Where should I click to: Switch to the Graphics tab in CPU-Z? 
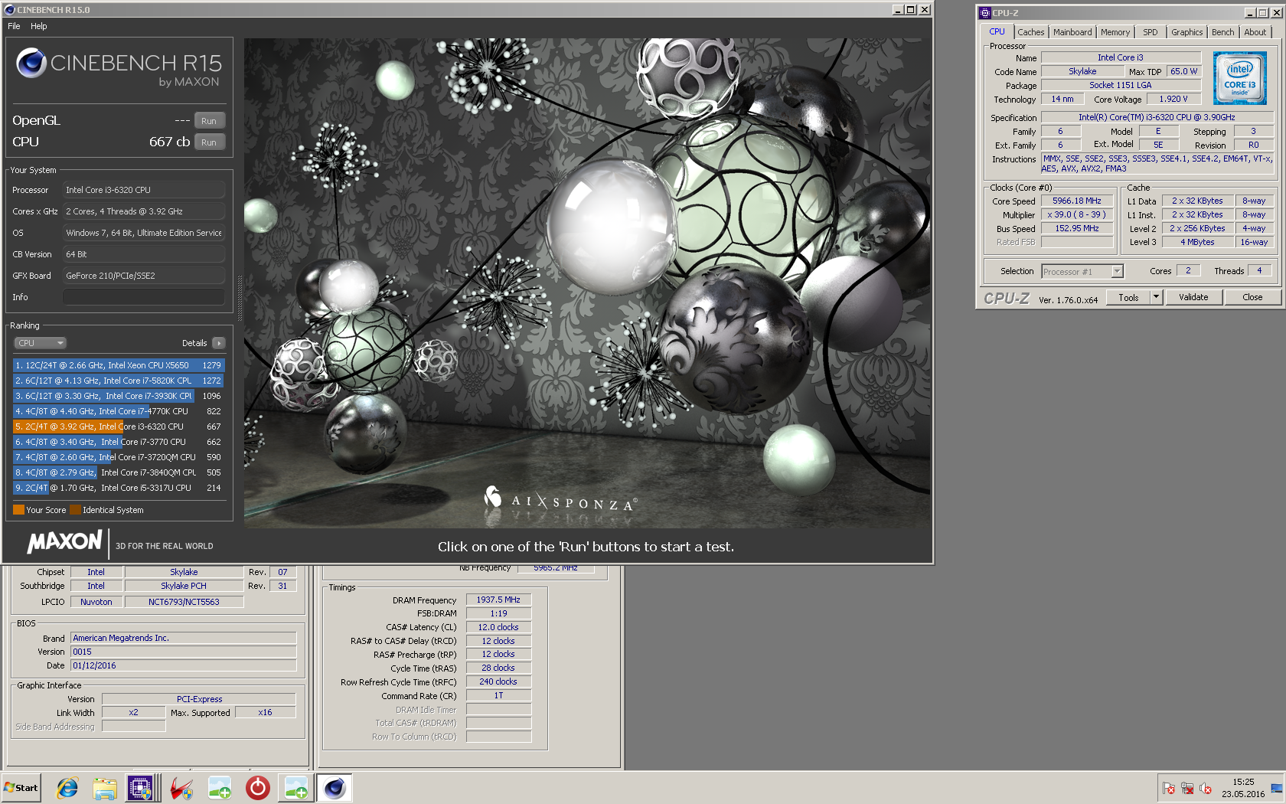[x=1186, y=32]
